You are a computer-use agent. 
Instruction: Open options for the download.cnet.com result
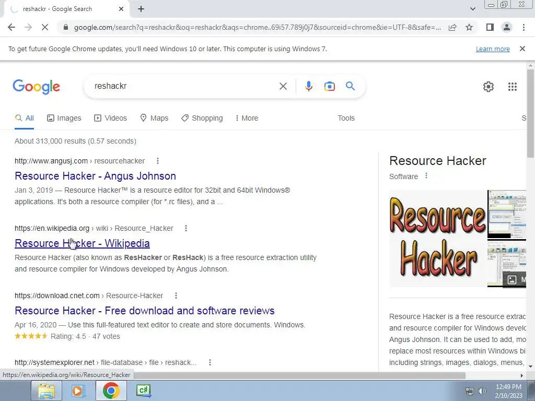[x=176, y=296]
